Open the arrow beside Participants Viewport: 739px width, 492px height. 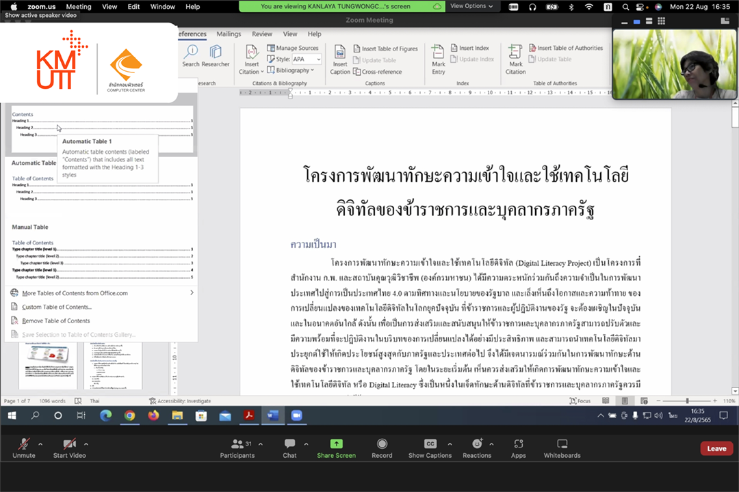[261, 443]
